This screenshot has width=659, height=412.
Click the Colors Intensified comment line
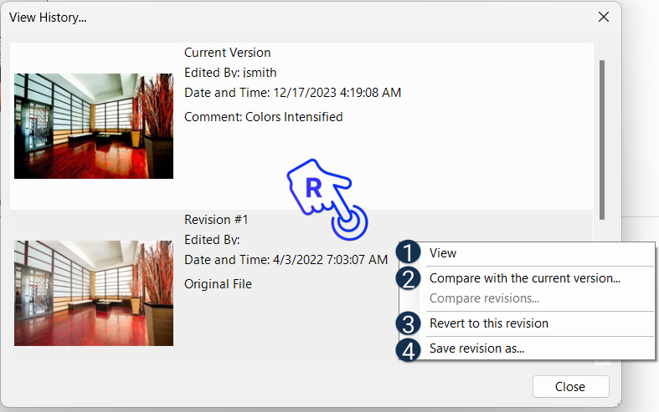point(263,117)
